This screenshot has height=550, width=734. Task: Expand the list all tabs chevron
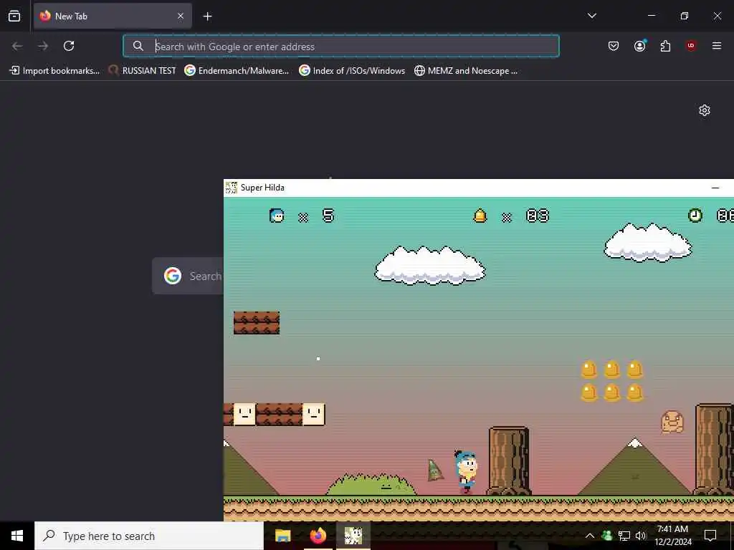coord(591,16)
